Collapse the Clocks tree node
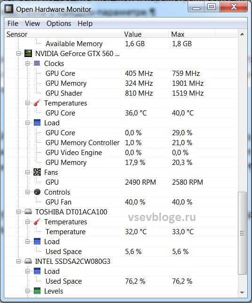The width and height of the screenshot is (252, 303). pos(28,64)
